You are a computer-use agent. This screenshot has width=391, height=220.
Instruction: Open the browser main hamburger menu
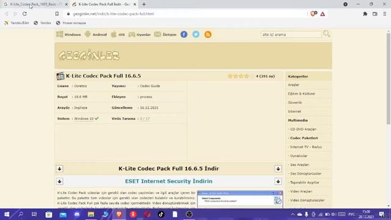[x=384, y=14]
